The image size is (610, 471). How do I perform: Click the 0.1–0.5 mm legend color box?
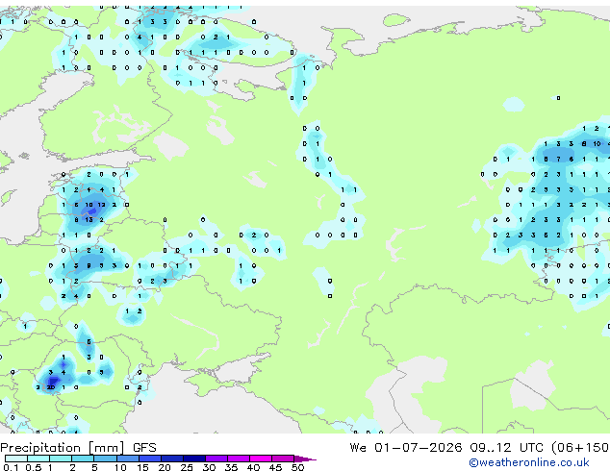tap(16, 459)
